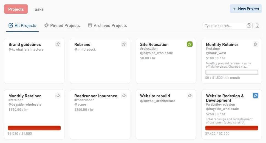Pin the Brand guidelines project
The image size is (266, 143).
coord(58,44)
